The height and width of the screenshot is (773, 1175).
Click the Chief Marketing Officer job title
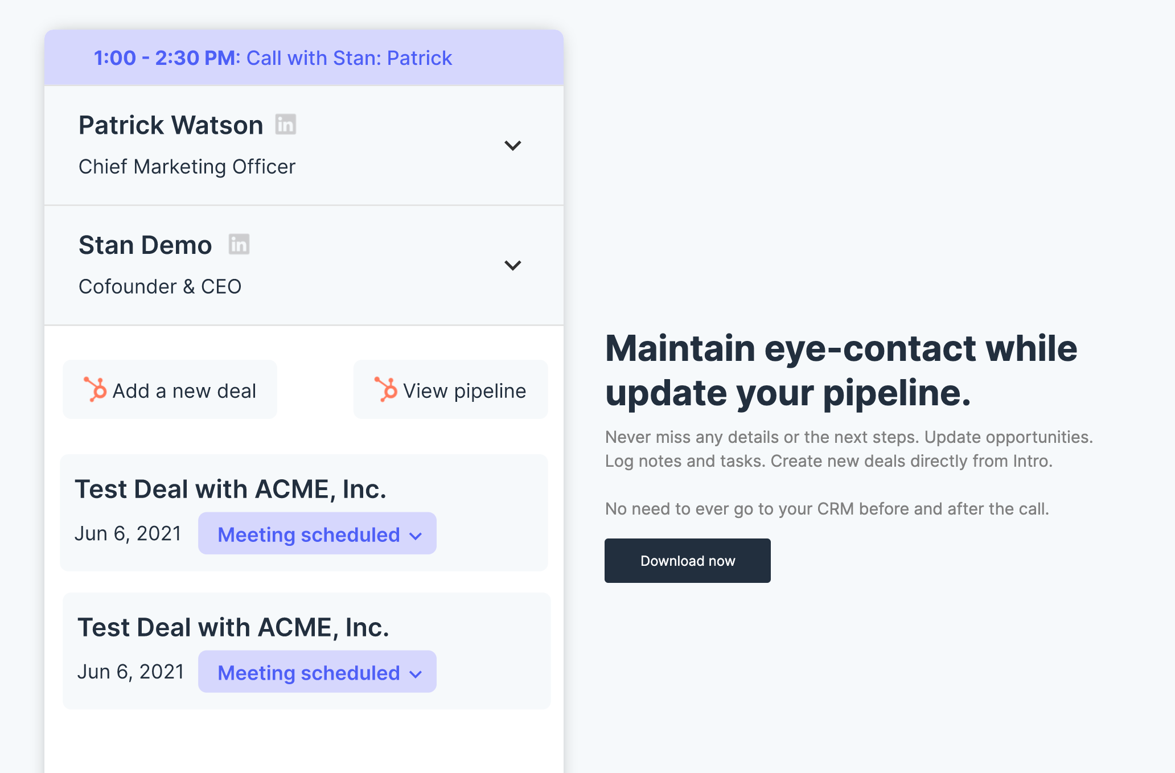pos(187,167)
